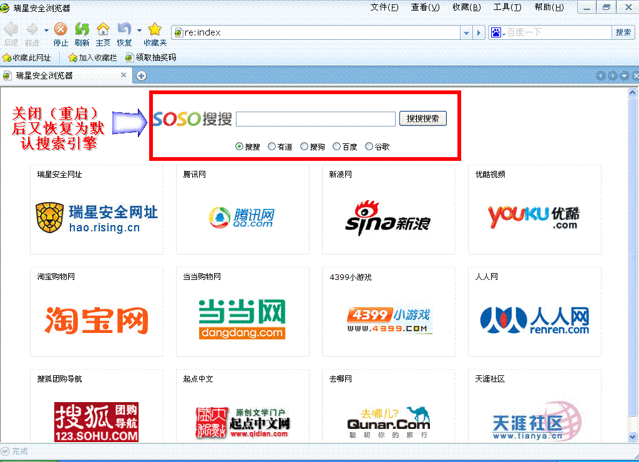Click the toolbar 搜索 button
The height and width of the screenshot is (462, 639).
click(x=623, y=32)
